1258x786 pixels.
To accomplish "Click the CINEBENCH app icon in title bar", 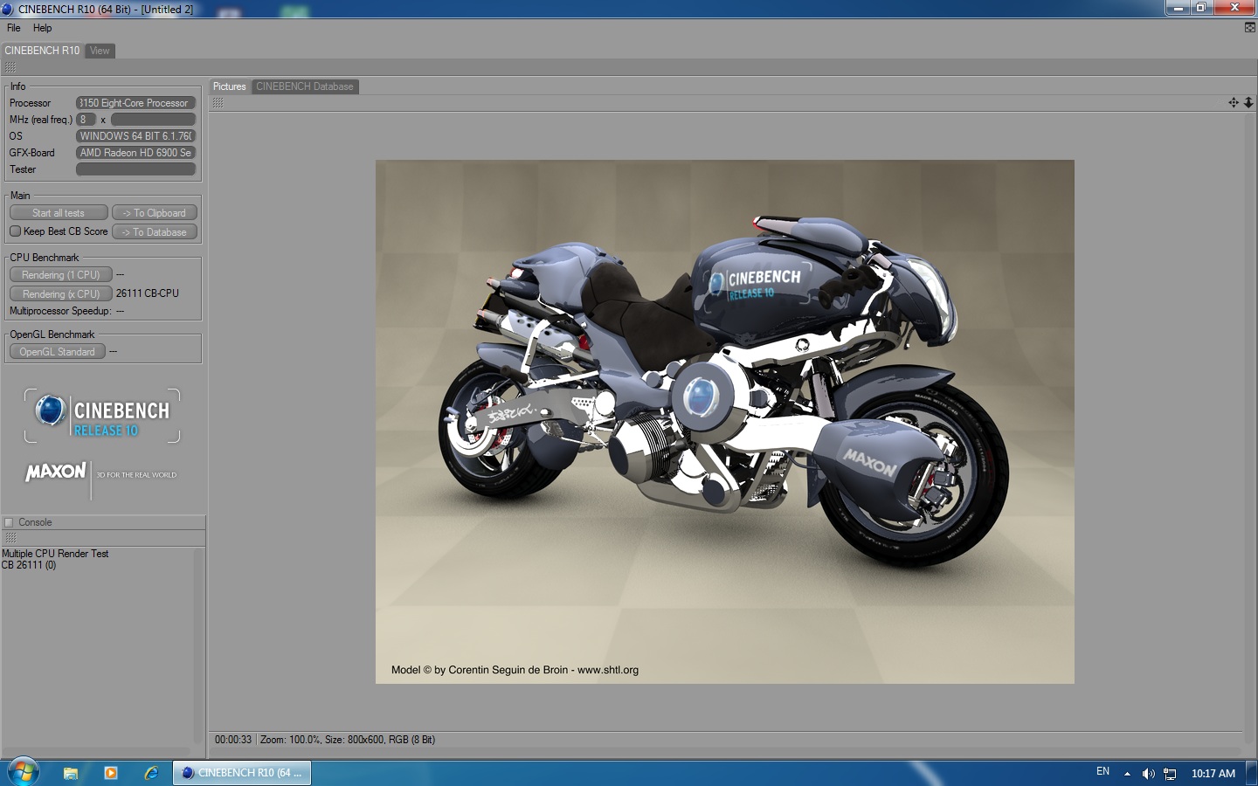I will pyautogui.click(x=8, y=9).
